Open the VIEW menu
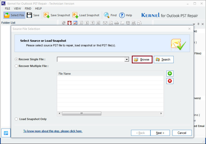This screenshot has width=206, height=144. pos(17,9)
